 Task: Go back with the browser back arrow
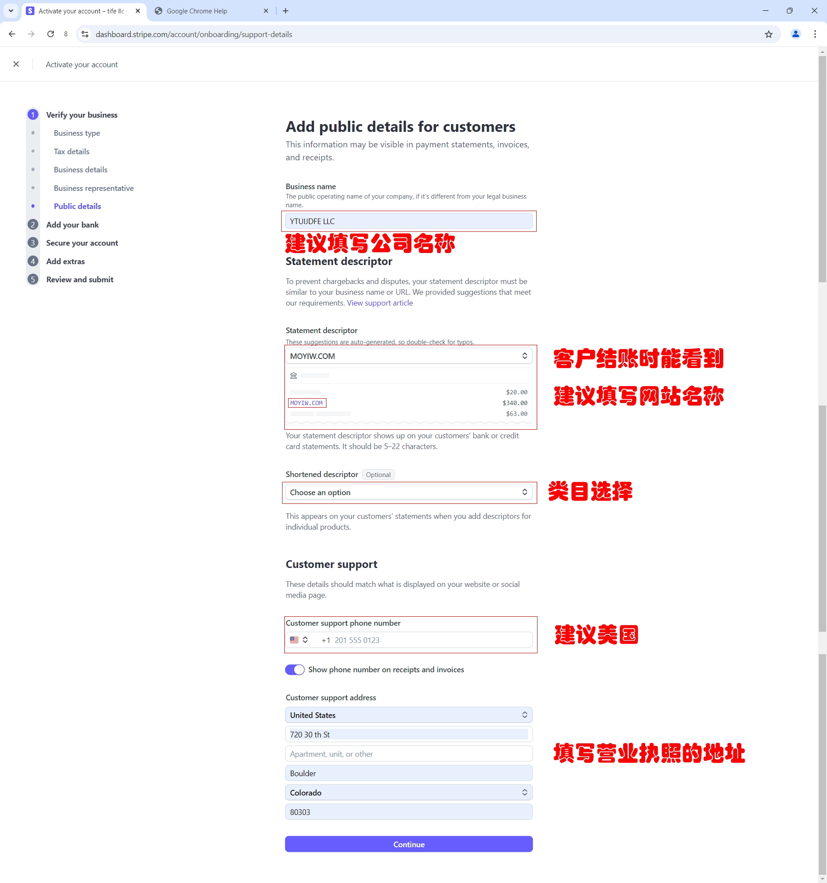tap(12, 34)
